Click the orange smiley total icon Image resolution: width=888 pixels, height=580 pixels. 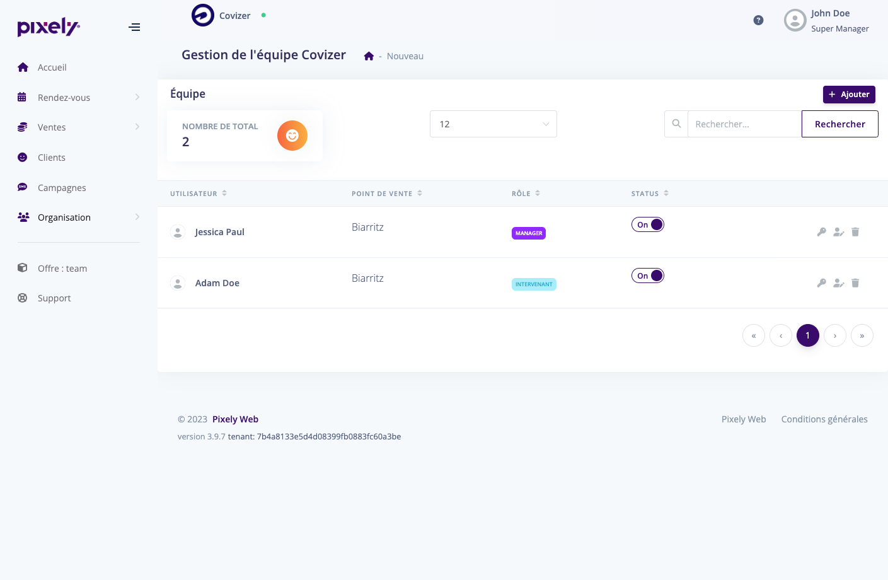(292, 136)
